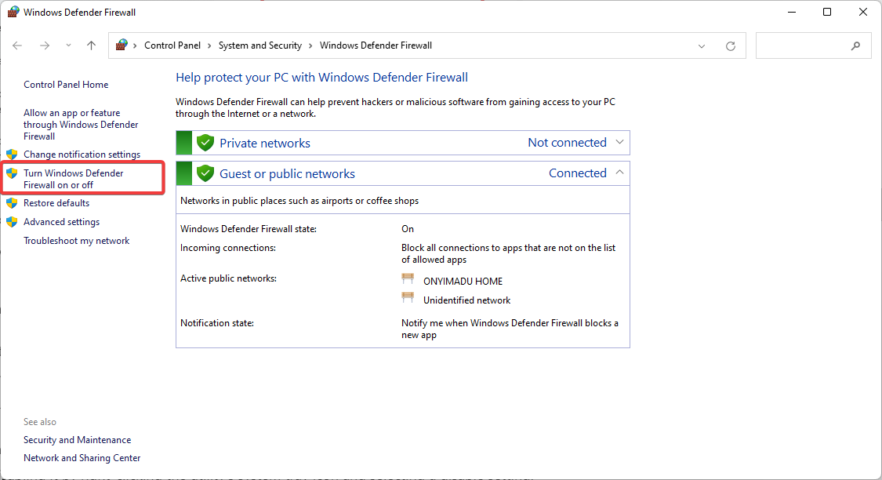Click the Not connected status text
The image size is (882, 480).
click(x=567, y=143)
